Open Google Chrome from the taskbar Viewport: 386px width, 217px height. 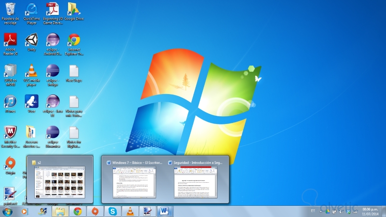(78, 212)
